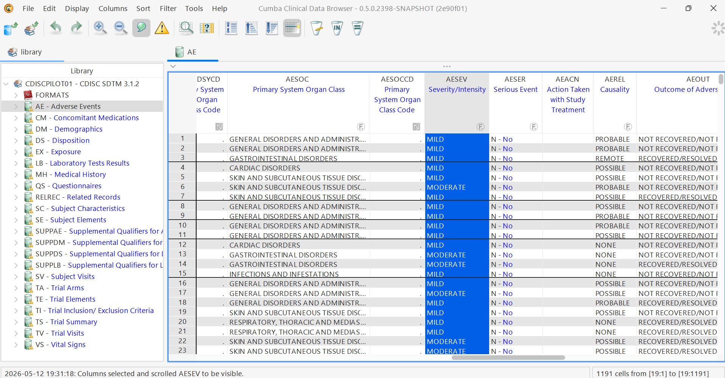Click the open dataset cylinder toolbar icon
Viewport: 725px width, 378px height.
[11, 28]
